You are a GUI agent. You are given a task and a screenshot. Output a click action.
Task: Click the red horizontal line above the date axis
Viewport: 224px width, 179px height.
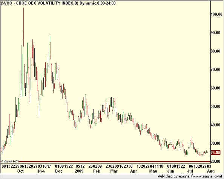[106, 161]
